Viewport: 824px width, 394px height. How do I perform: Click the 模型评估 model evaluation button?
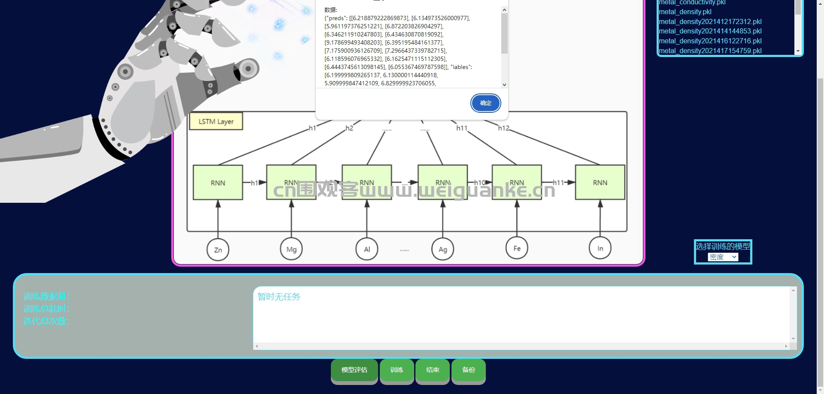(354, 370)
